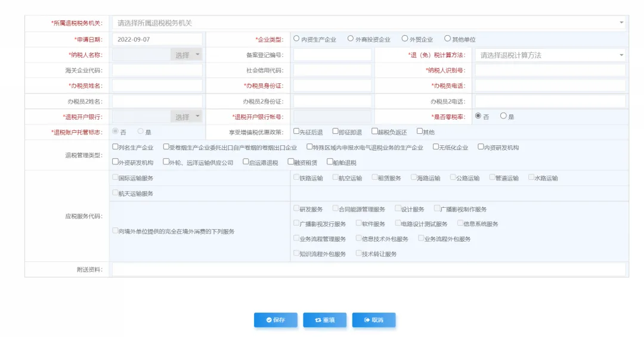Check the 铁路运输 checkbox
Viewport: 644px width, 337px height.
[x=296, y=177]
